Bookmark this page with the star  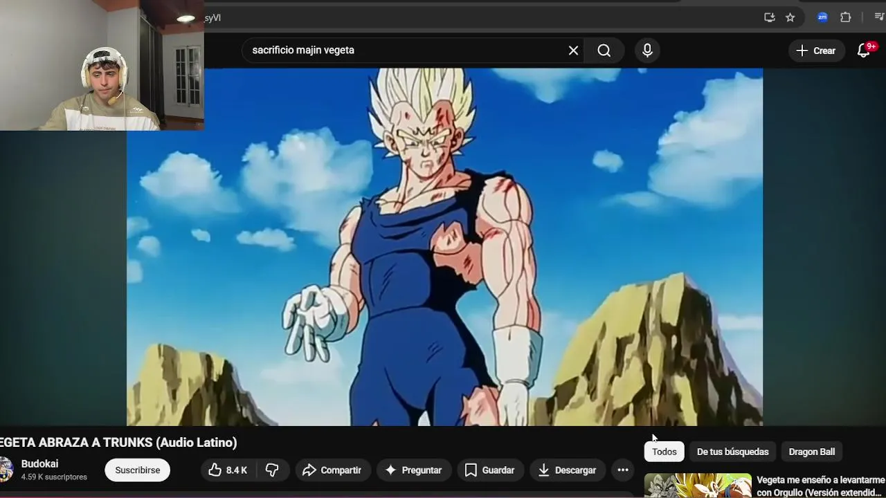tap(790, 17)
